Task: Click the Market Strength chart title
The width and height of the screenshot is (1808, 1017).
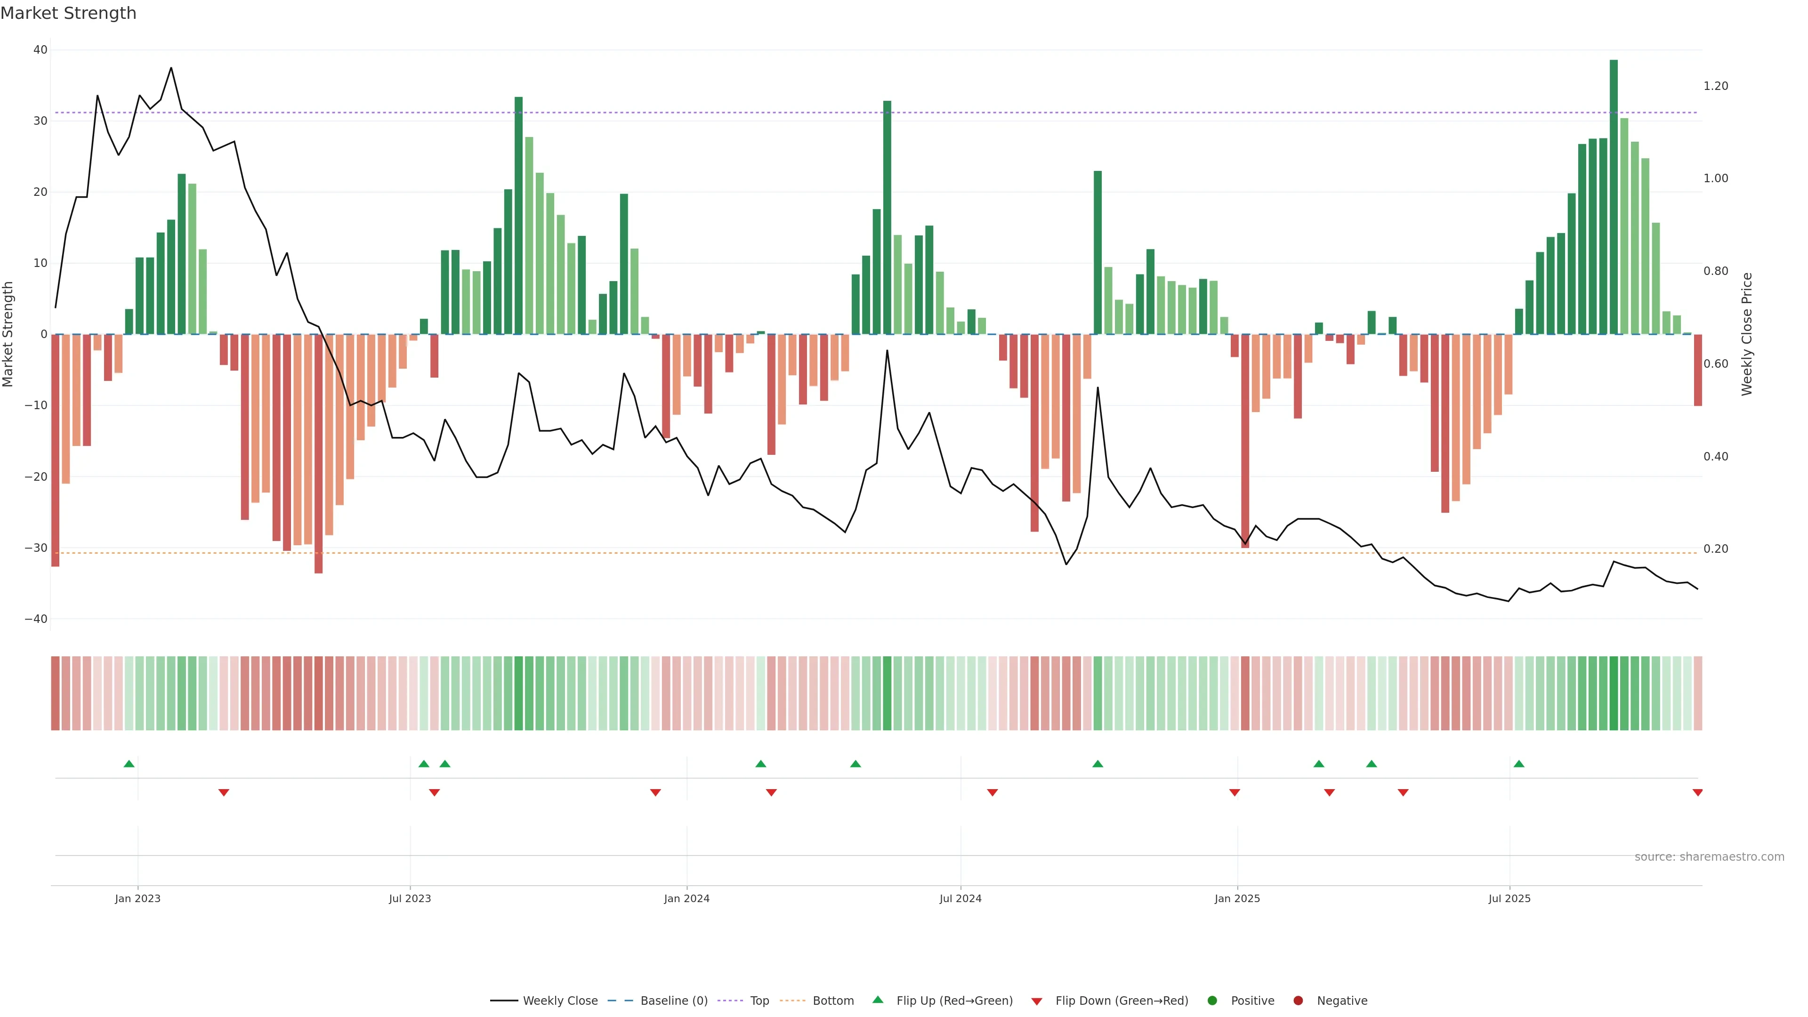Action: coord(68,13)
